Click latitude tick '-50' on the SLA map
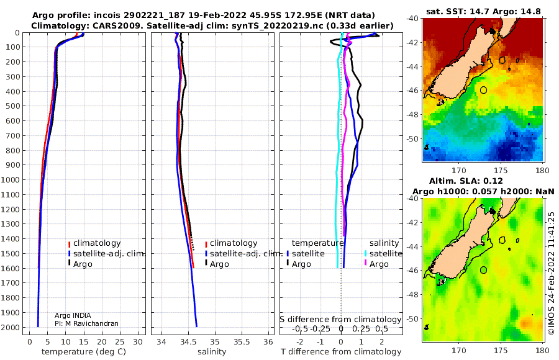The width and height of the screenshot is (559, 360). (x=412, y=318)
